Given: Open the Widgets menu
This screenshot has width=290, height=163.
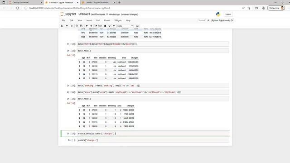Looking at the screenshot, I should (118, 20).
